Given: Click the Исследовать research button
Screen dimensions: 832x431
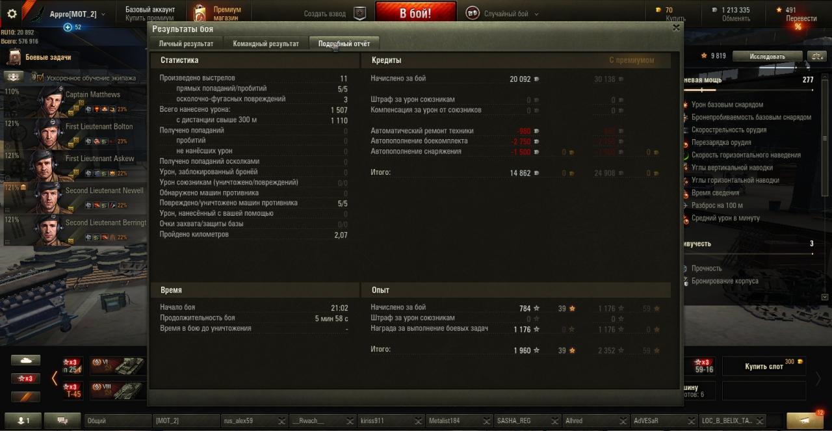Looking at the screenshot, I should [767, 57].
